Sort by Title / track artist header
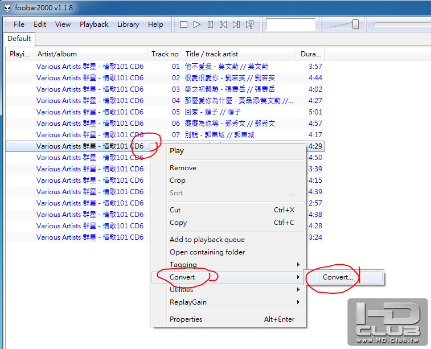The width and height of the screenshot is (431, 349). pyautogui.click(x=239, y=54)
